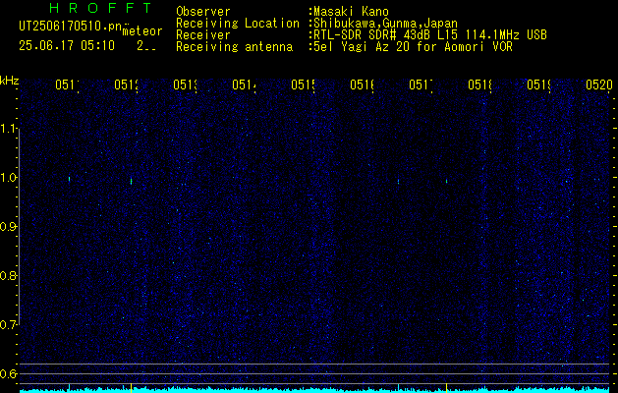This screenshot has width=618, height=393.
Task: Click the 'Observer' field label
Action: click(203, 12)
